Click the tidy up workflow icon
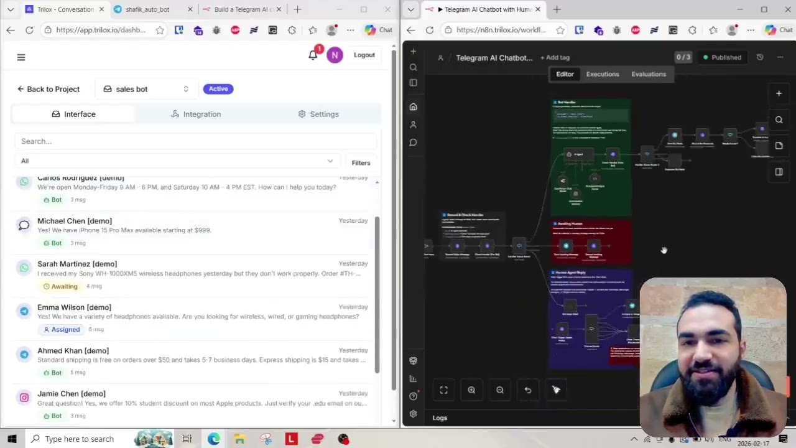Viewport: 796px width, 448px height. click(x=556, y=390)
